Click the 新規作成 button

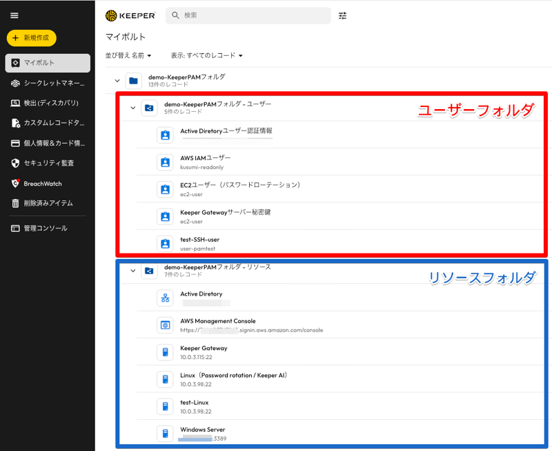pyautogui.click(x=32, y=39)
